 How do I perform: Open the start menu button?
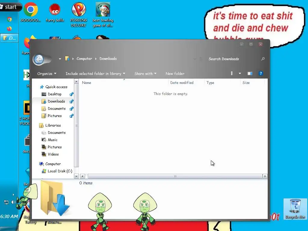[x=10, y=7]
